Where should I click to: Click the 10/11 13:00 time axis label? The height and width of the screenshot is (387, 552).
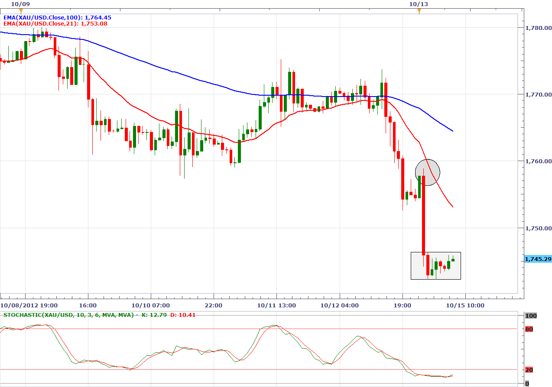(276, 305)
